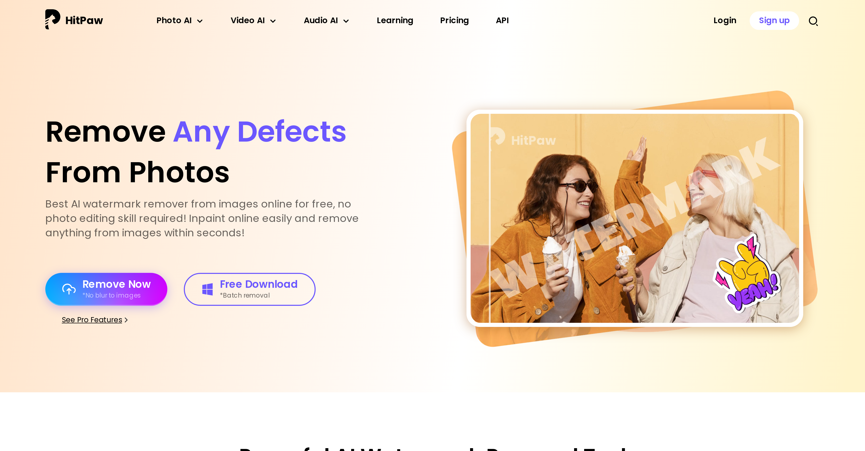865x451 pixels.
Task: Click the search icon
Action: 814,21
